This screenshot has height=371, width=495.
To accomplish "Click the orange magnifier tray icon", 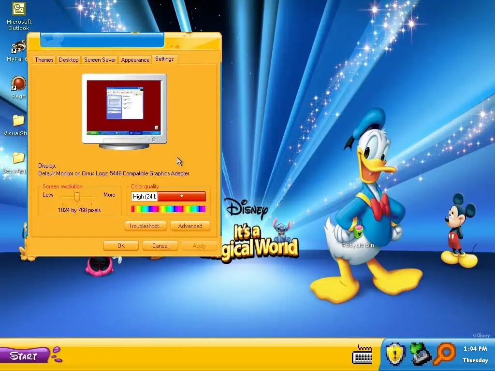I will pos(445,354).
